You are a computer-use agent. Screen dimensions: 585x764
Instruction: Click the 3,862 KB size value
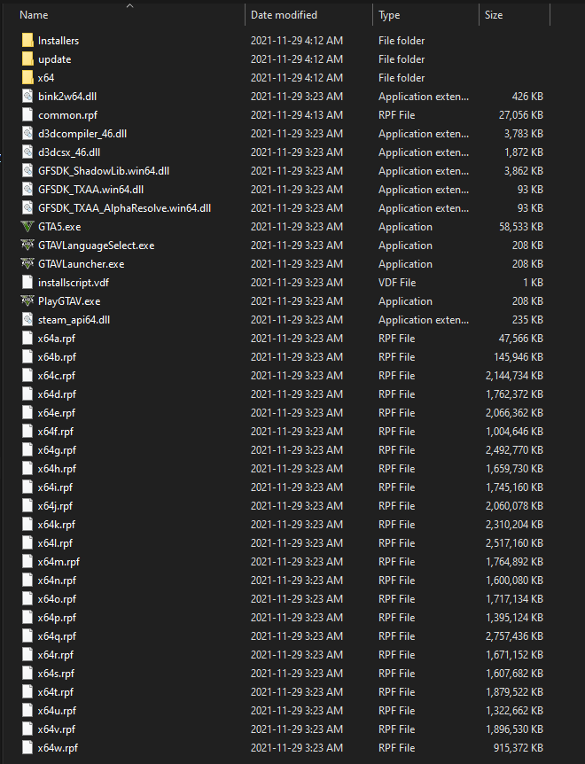pos(523,170)
